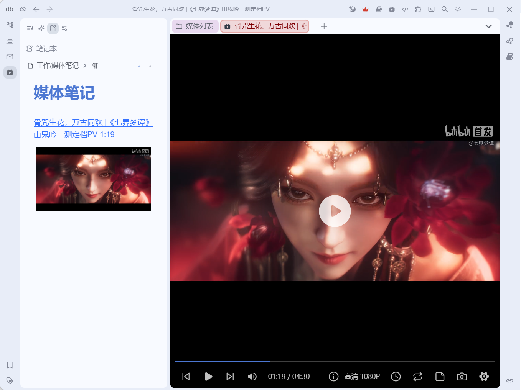521x390 pixels.
Task: Expand the 工作/媒体笔记 breadcrumb chevron
Action: tap(85, 66)
